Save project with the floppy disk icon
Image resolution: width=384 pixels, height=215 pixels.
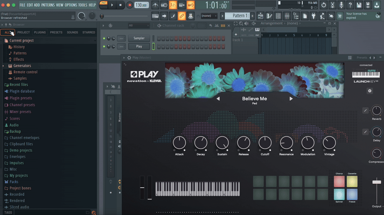coord(359,5)
